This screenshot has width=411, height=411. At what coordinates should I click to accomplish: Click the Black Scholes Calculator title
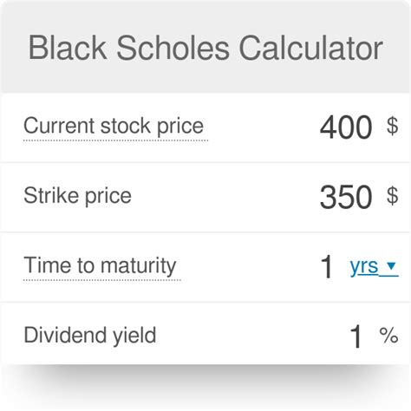[x=205, y=48]
